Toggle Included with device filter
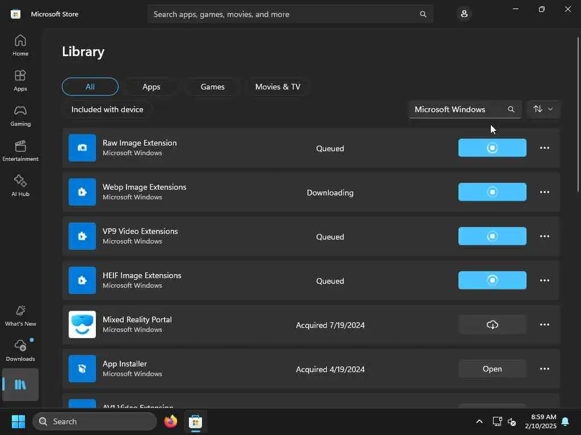581x435 pixels. 107,109
